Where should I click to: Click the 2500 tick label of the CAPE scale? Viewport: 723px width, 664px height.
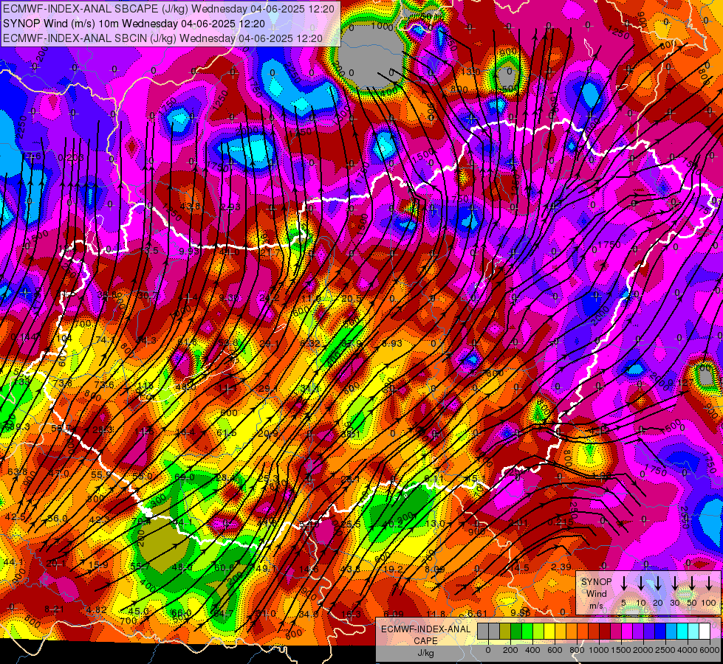[x=665, y=650]
